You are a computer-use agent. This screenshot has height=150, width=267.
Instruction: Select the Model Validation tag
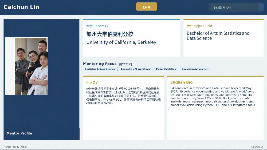(166, 69)
